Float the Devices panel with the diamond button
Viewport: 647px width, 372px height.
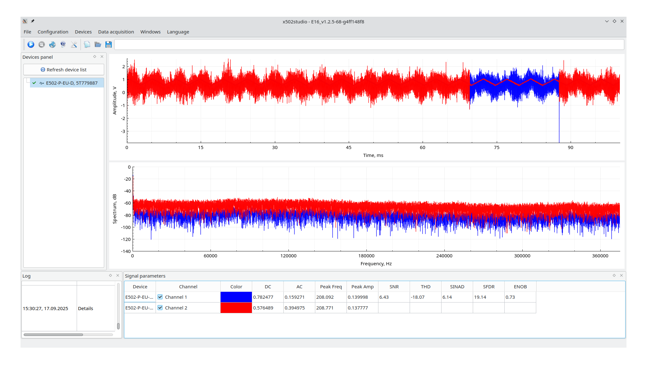tap(95, 57)
